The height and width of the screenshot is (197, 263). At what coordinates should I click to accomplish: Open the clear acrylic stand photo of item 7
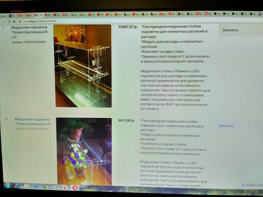point(83,66)
